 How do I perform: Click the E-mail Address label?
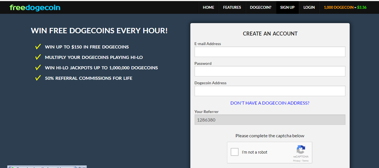click(x=208, y=44)
